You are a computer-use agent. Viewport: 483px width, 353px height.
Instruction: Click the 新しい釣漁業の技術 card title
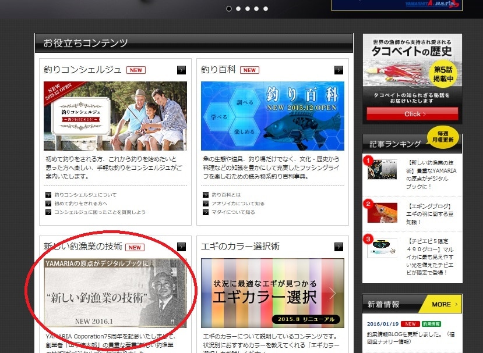click(83, 247)
